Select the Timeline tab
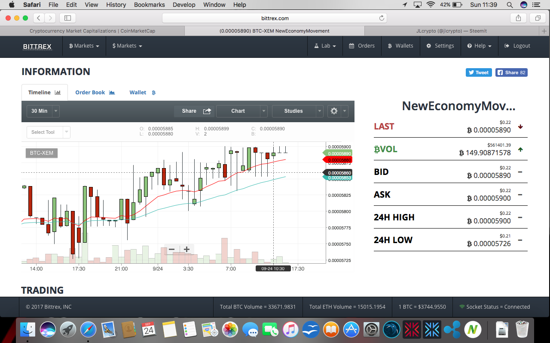 [x=45, y=93]
